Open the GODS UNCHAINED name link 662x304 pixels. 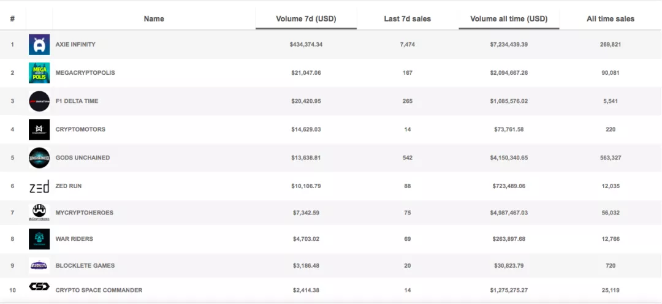[x=83, y=158]
